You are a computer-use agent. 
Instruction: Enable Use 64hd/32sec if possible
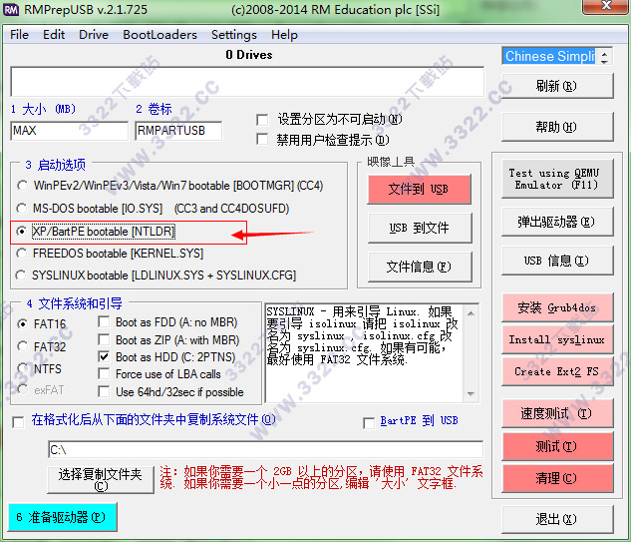coord(105,391)
